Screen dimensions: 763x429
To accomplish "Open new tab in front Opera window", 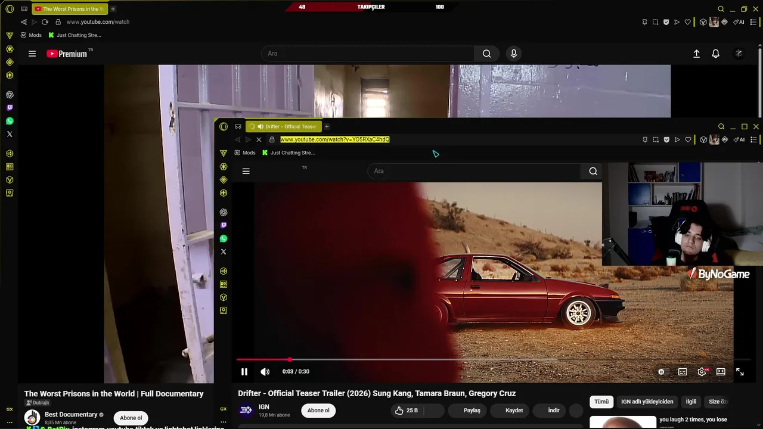I will point(327,126).
